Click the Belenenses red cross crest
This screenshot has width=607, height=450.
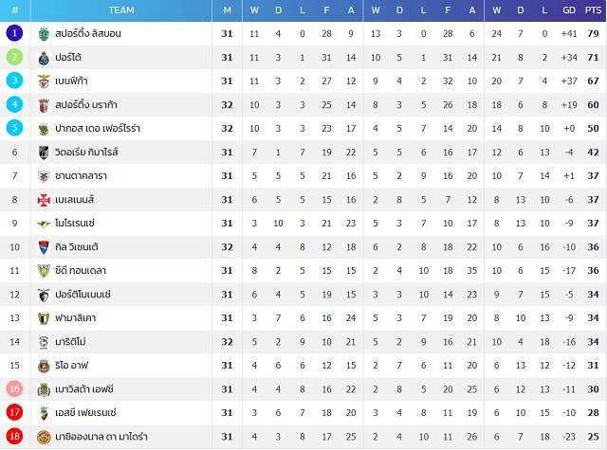click(x=44, y=200)
